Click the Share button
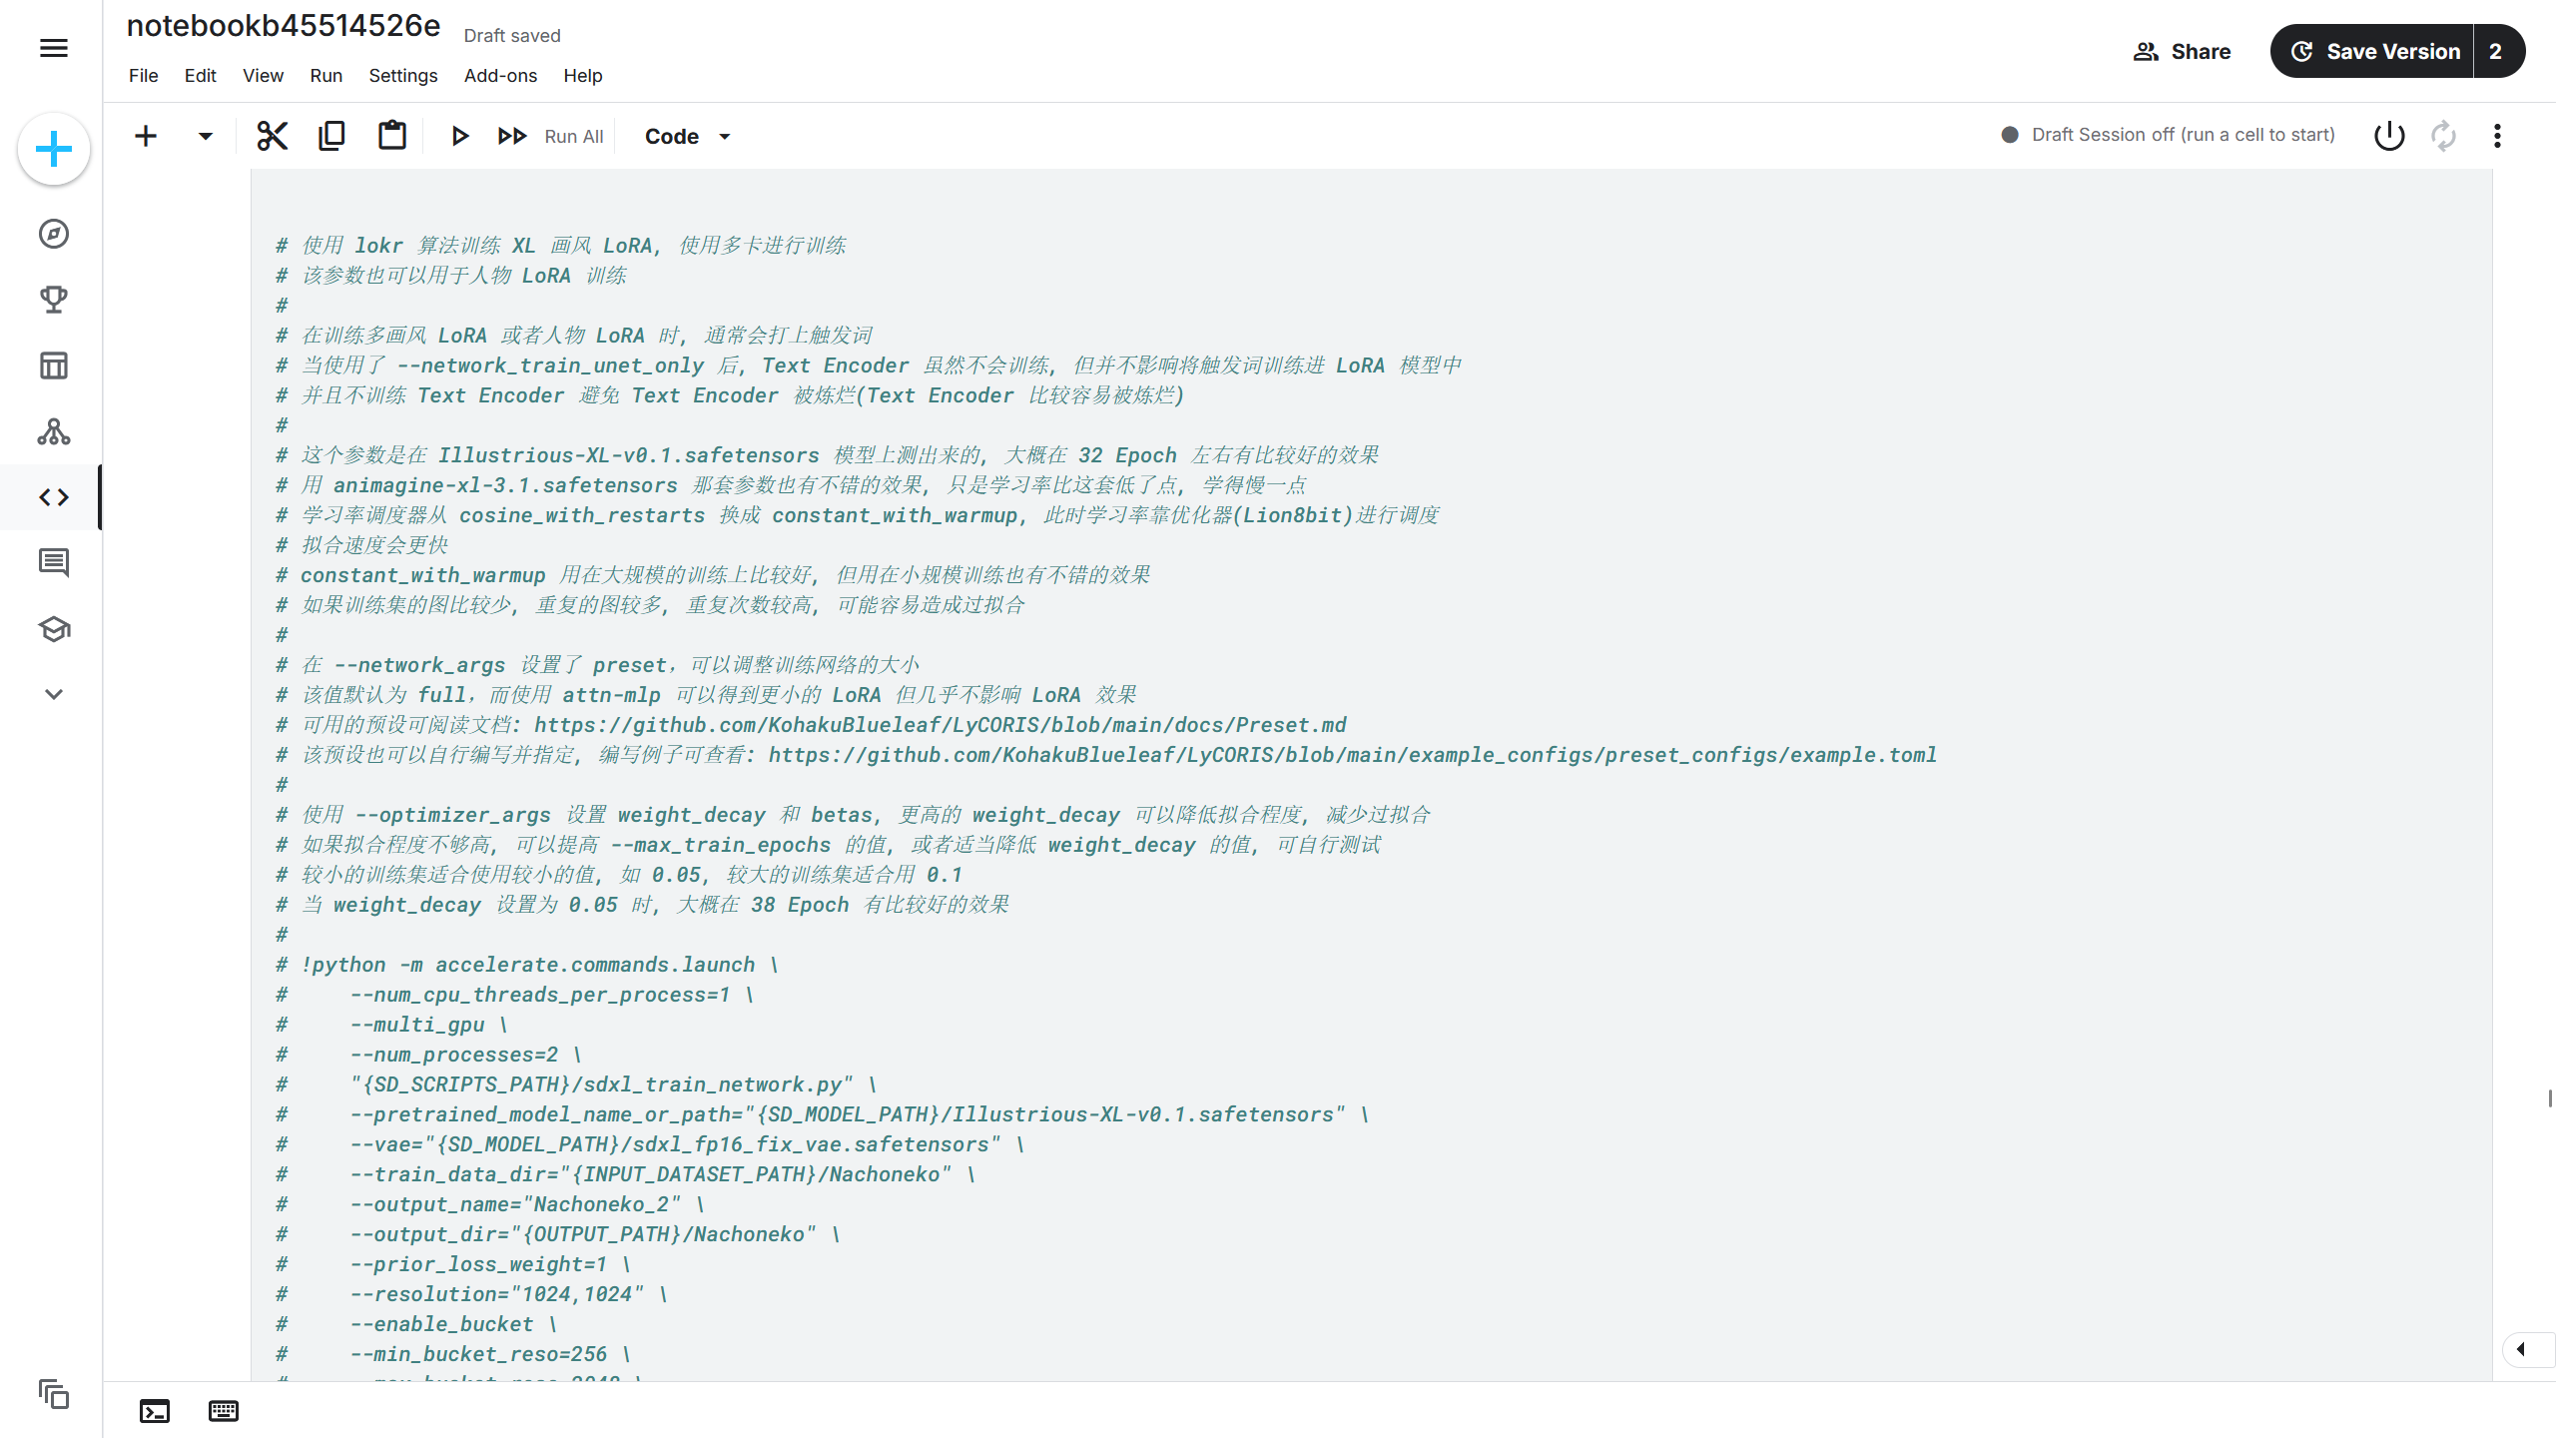This screenshot has width=2556, height=1438. click(x=2183, y=52)
